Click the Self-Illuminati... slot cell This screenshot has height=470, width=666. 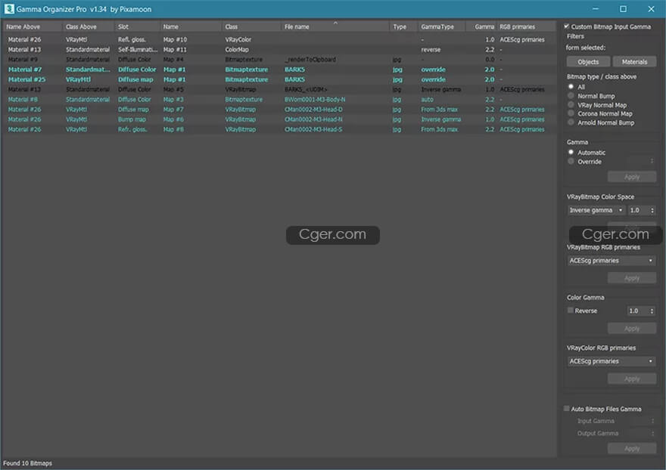138,50
